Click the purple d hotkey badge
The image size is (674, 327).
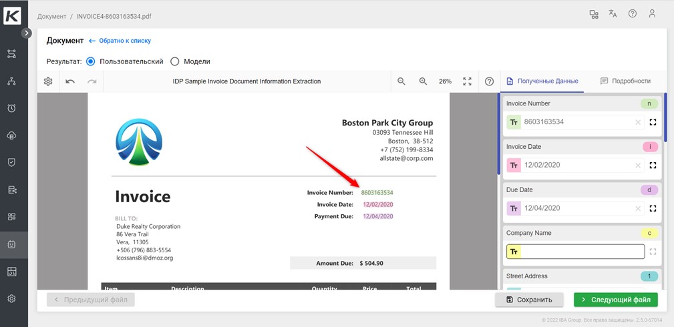649,190
